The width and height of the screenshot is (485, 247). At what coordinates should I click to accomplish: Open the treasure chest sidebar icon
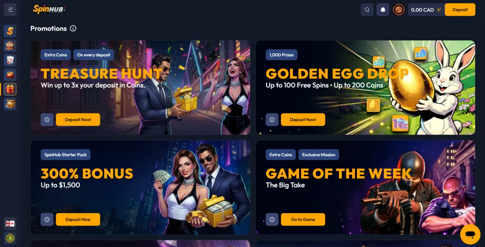(x=10, y=103)
